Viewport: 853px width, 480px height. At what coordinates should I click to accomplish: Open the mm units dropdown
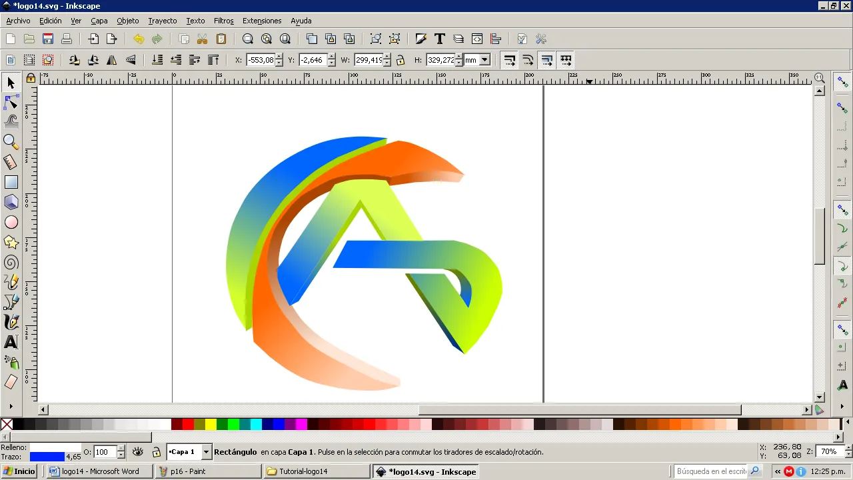click(x=478, y=60)
